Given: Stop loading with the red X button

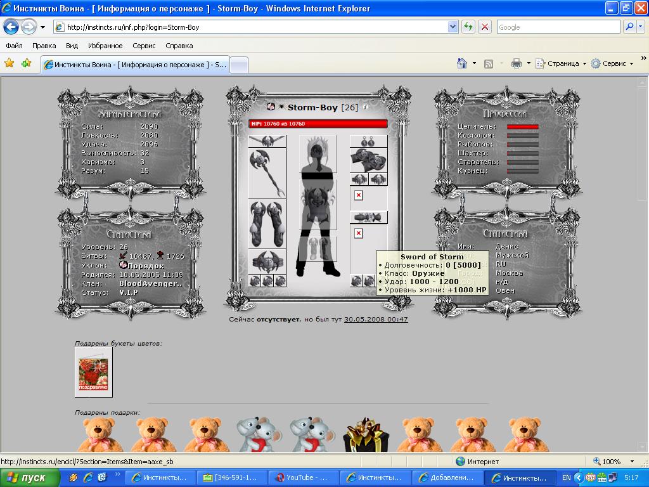Looking at the screenshot, I should click(485, 27).
